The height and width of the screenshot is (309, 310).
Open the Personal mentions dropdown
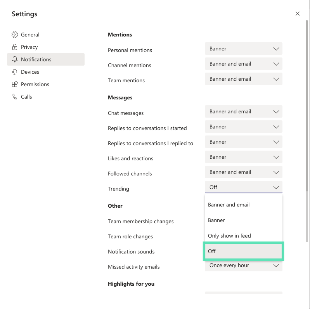(243, 49)
